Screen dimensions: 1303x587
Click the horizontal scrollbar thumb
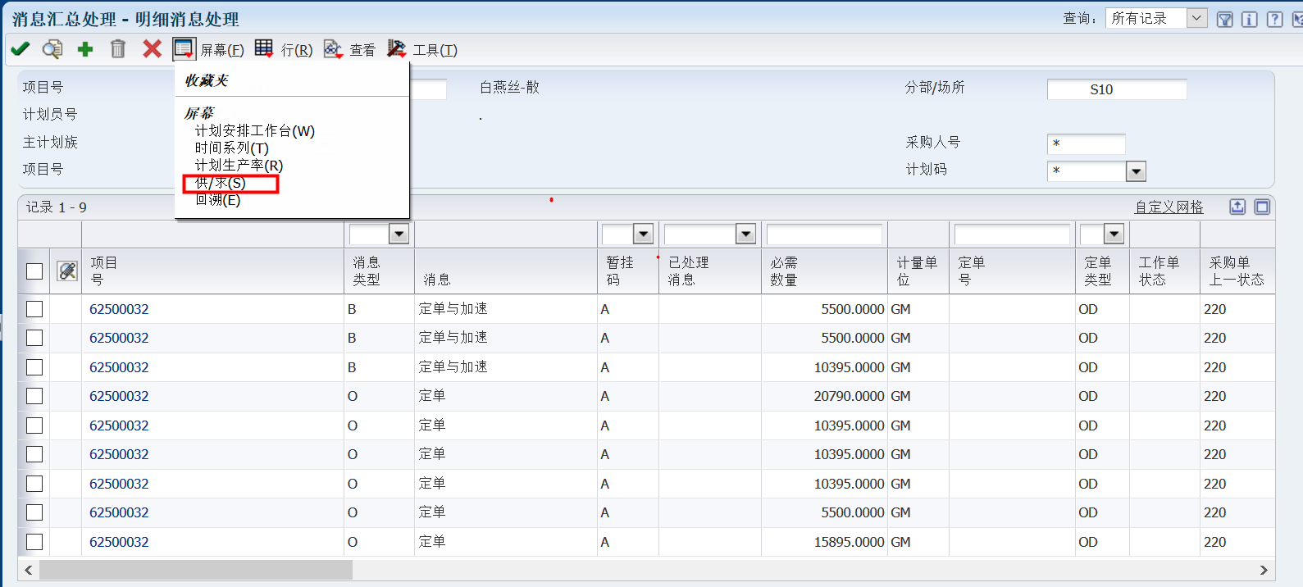point(195,570)
